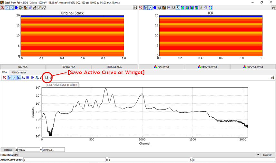The image size is (276, 163).
Task: Toggle Y autoscale in MCA plot toolbar
Action: pos(9,78)
